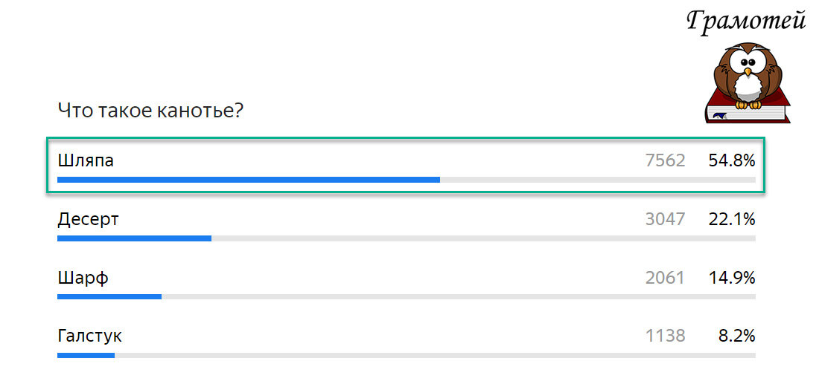Screen dimensions: 819x384
Task: Click the 7562 vote count
Action: [665, 161]
